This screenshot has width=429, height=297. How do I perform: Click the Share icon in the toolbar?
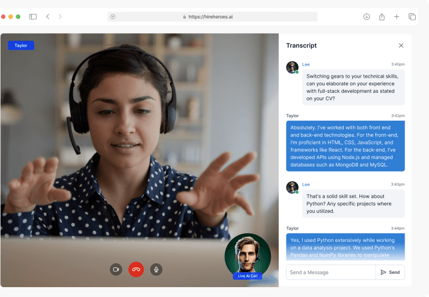tap(382, 17)
